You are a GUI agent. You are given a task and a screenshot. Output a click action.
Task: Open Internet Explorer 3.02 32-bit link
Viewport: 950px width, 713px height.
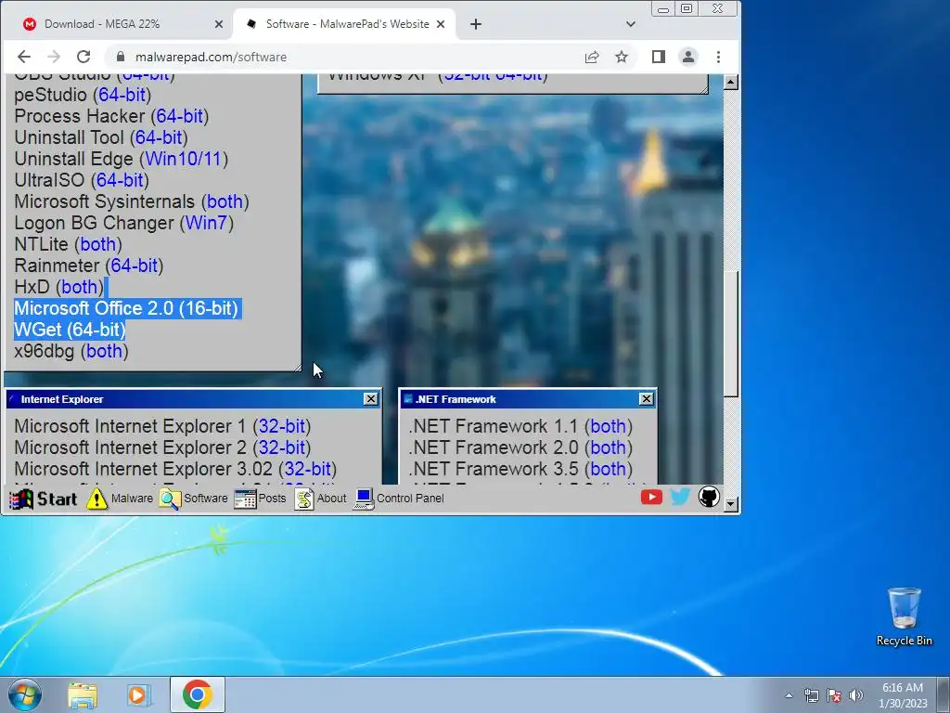point(308,469)
